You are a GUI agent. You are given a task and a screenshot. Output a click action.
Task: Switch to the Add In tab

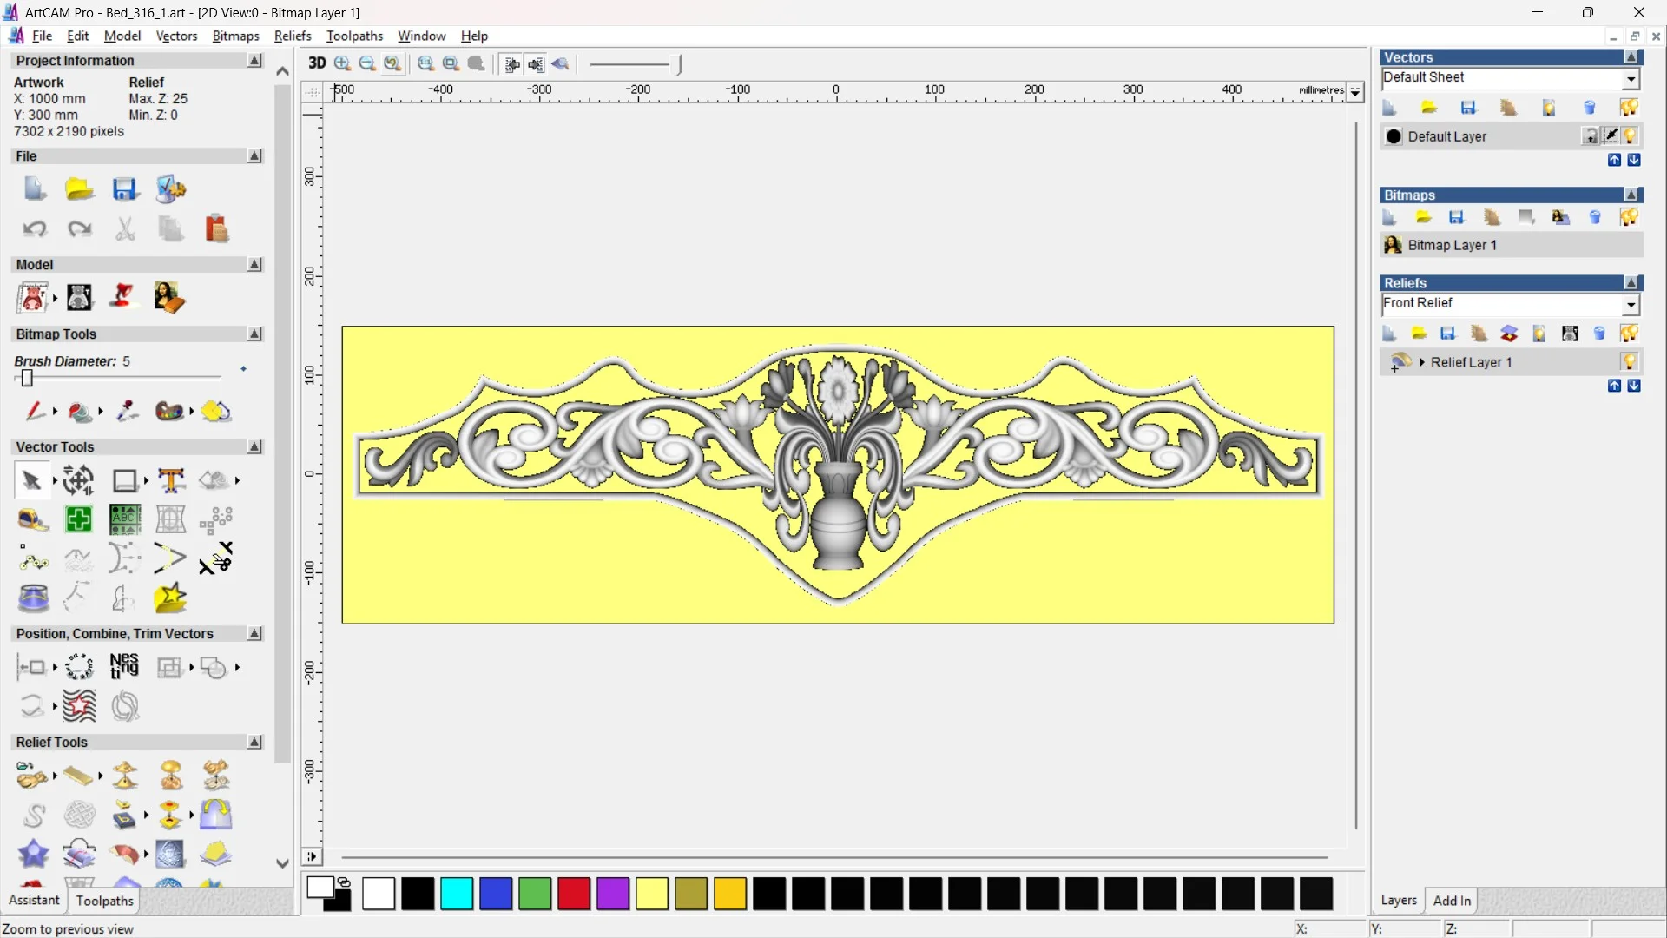(1452, 901)
